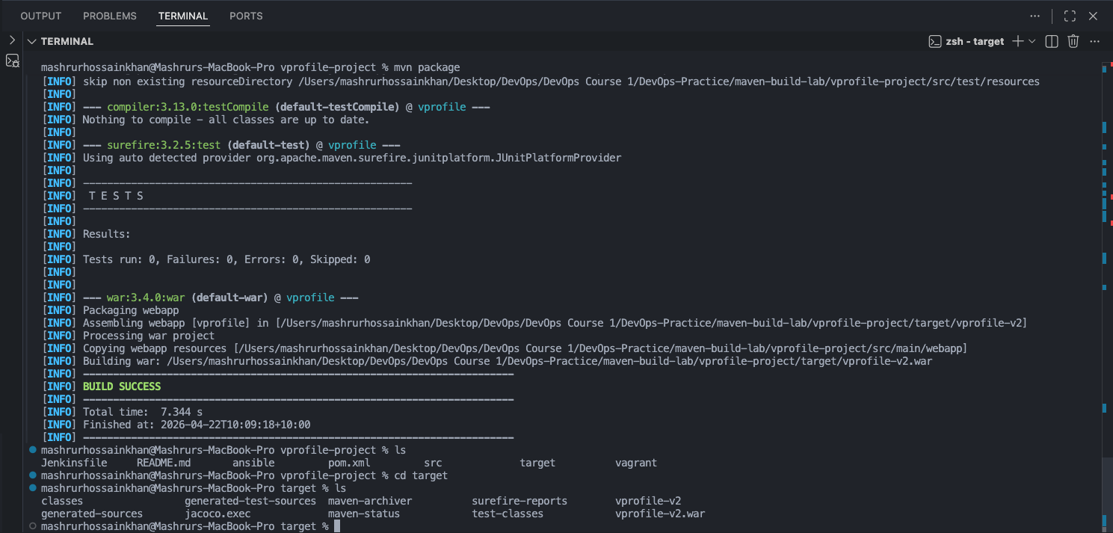
Task: Click ansible in ls output
Action: tap(253, 463)
